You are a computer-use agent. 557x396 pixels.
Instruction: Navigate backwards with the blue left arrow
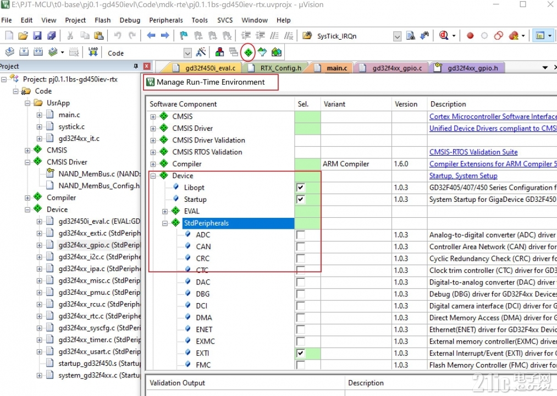(151, 36)
